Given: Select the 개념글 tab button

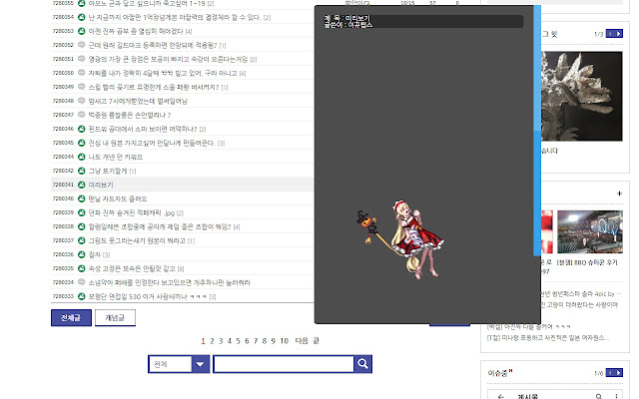Looking at the screenshot, I should tap(115, 317).
